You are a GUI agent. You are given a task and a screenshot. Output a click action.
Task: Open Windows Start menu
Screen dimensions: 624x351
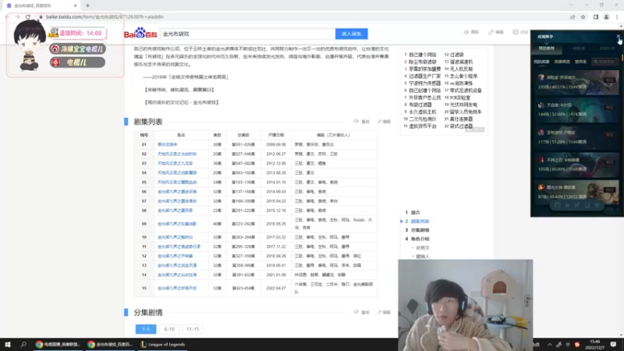coord(7,344)
